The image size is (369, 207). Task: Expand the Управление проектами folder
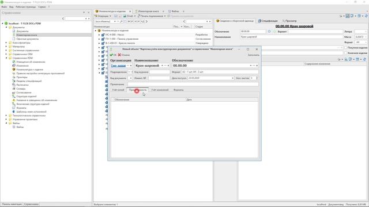pos(6,119)
